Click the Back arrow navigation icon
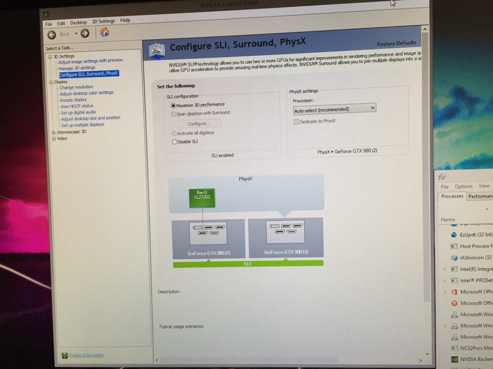 52,34
